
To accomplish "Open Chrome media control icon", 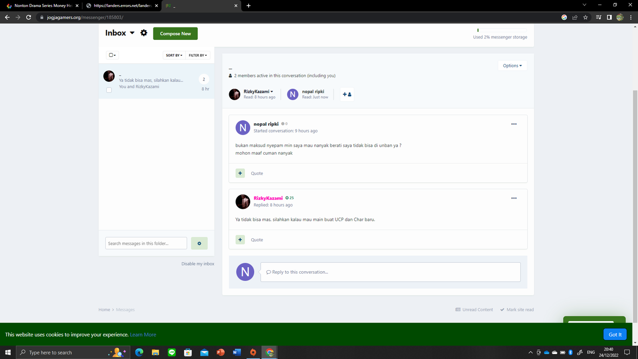I will (599, 17).
